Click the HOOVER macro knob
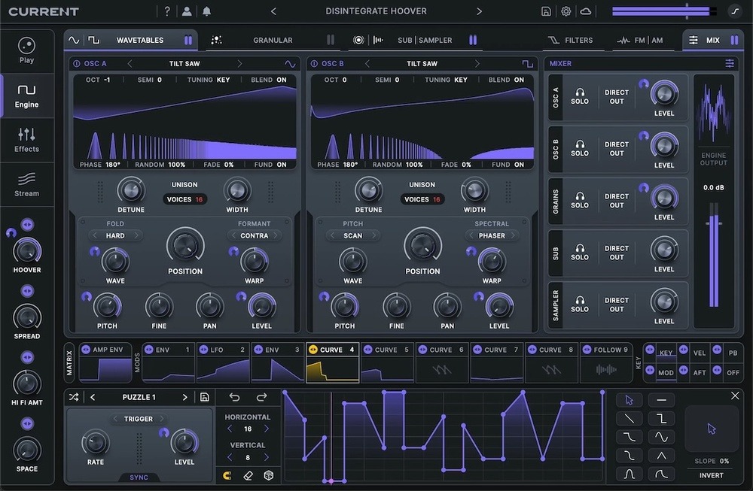The image size is (753, 491). coord(27,251)
